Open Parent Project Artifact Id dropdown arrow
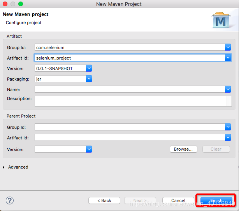The width and height of the screenshot is (239, 211). 228,137
